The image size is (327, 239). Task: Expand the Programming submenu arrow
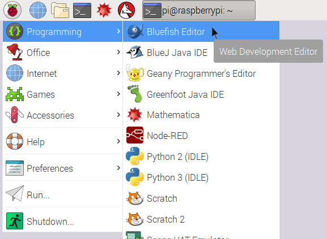tap(118, 32)
